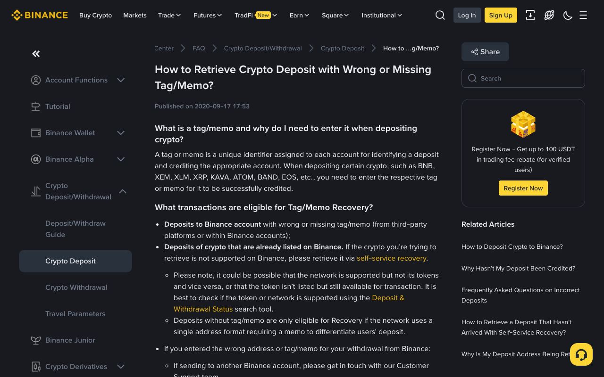Open the Futures dropdown menu
604x377 pixels.
[208, 15]
